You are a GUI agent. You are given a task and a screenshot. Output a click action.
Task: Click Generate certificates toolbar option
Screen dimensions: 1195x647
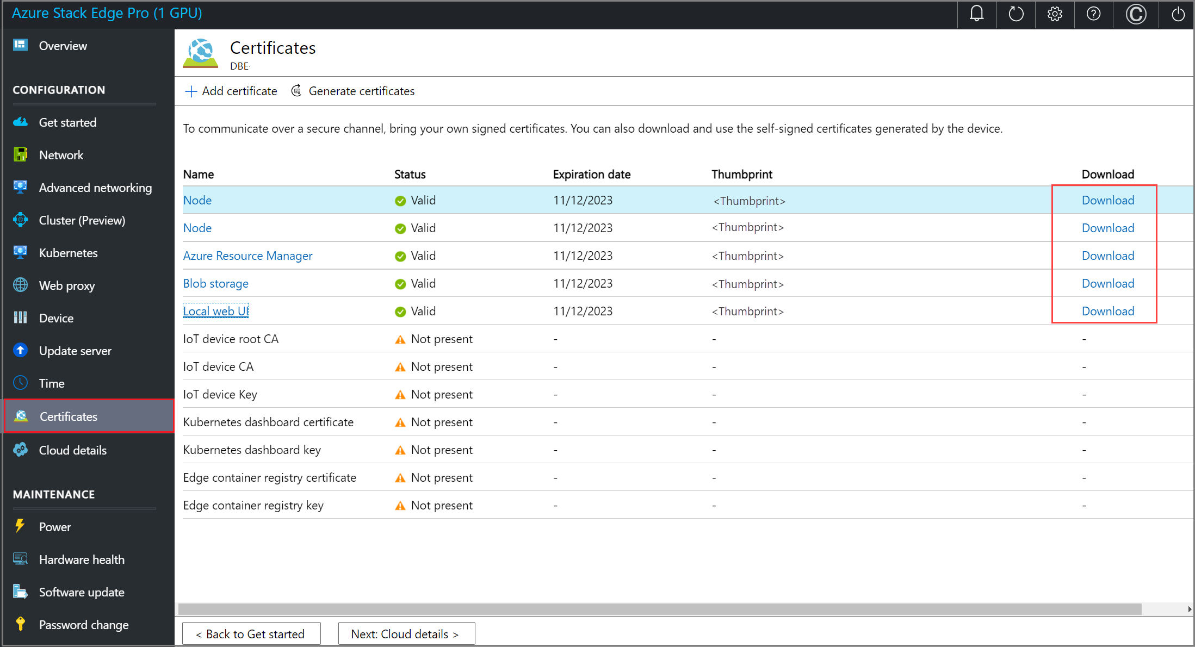coord(358,91)
